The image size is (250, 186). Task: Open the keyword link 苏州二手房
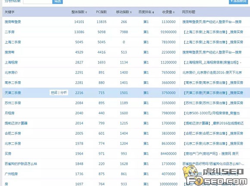(13, 103)
